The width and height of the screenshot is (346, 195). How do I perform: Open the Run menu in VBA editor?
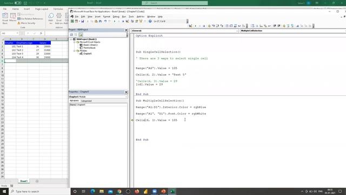[x=124, y=17]
